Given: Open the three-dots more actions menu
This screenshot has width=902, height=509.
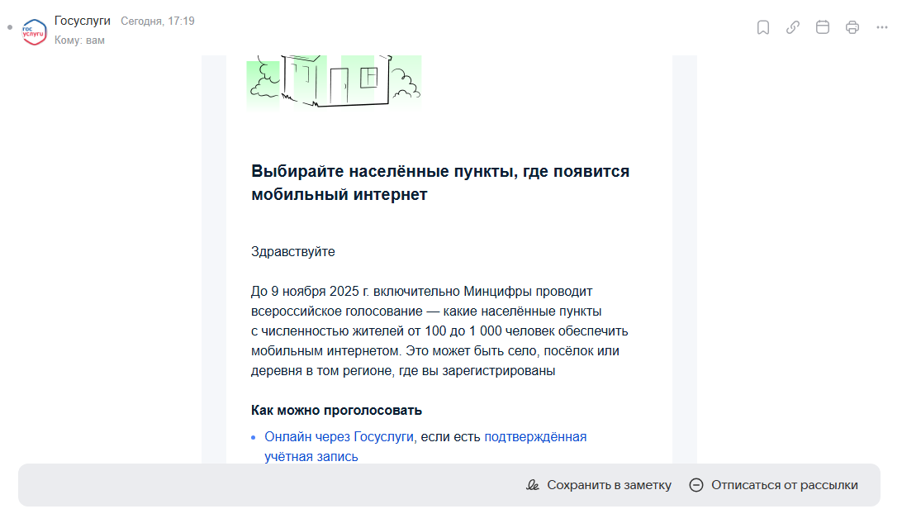Looking at the screenshot, I should (882, 27).
